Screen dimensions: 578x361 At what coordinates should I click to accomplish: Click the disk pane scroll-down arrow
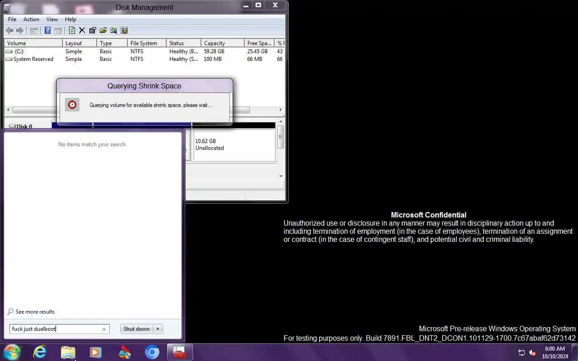click(281, 176)
